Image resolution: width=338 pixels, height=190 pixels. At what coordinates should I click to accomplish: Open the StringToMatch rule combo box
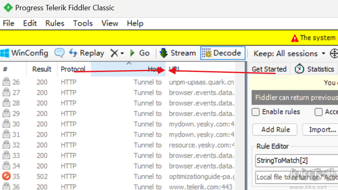(296, 160)
